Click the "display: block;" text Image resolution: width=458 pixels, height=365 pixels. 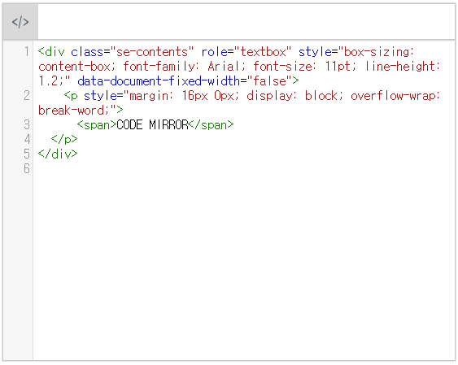click(x=295, y=96)
